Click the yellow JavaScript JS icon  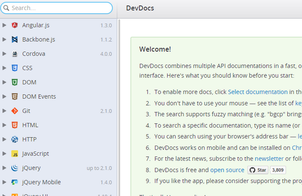15,154
